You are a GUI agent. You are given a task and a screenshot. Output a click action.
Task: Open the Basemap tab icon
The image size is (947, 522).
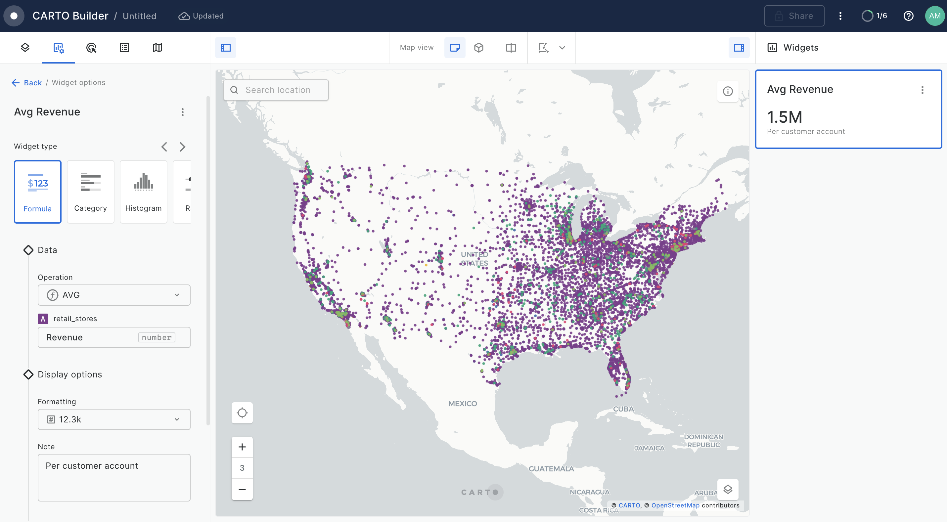[158, 47]
